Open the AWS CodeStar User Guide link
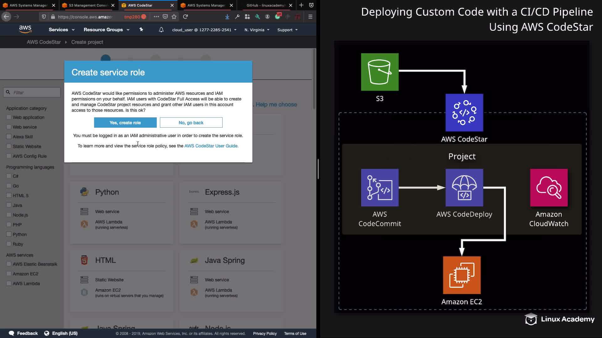The height and width of the screenshot is (338, 602). coord(211,146)
